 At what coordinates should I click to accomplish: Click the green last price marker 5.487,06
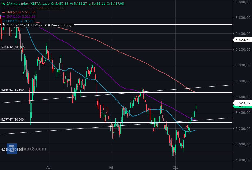(x=242, y=106)
